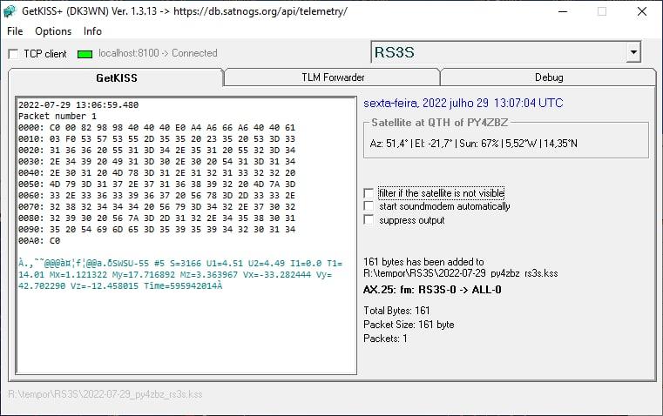Switch to the TLM Forwarder tab
663x416 pixels.
point(333,77)
